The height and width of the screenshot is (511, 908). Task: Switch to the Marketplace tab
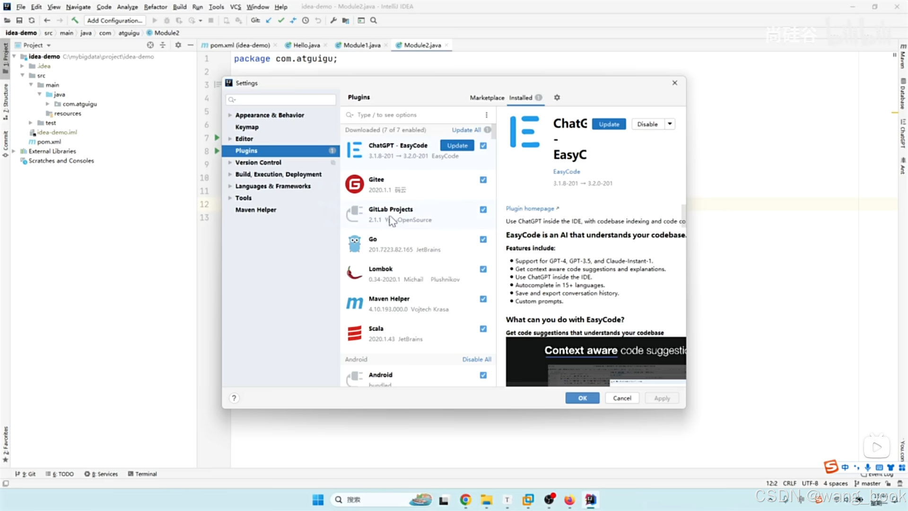click(x=487, y=97)
